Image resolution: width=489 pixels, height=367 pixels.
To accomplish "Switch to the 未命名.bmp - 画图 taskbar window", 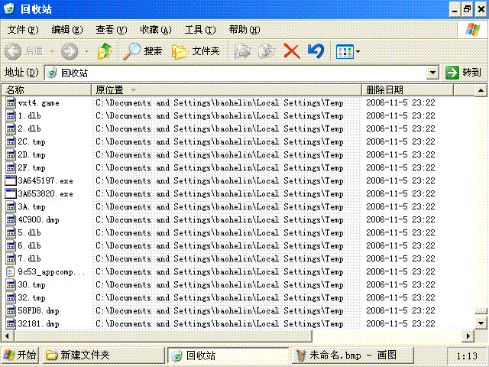I will [x=353, y=355].
